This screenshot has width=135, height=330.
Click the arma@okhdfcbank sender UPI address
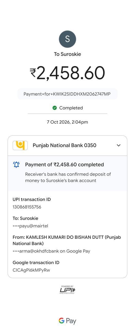point(51,251)
